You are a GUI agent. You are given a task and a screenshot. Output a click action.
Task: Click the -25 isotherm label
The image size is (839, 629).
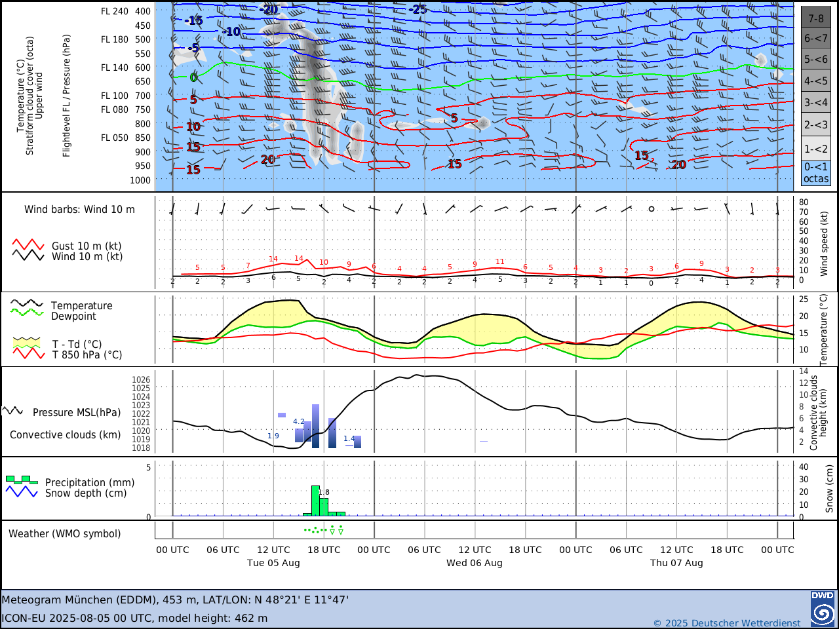point(418,9)
